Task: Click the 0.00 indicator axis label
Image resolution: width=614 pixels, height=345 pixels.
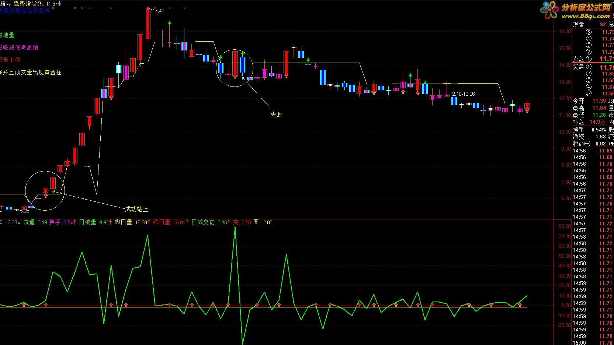Action: pos(566,305)
